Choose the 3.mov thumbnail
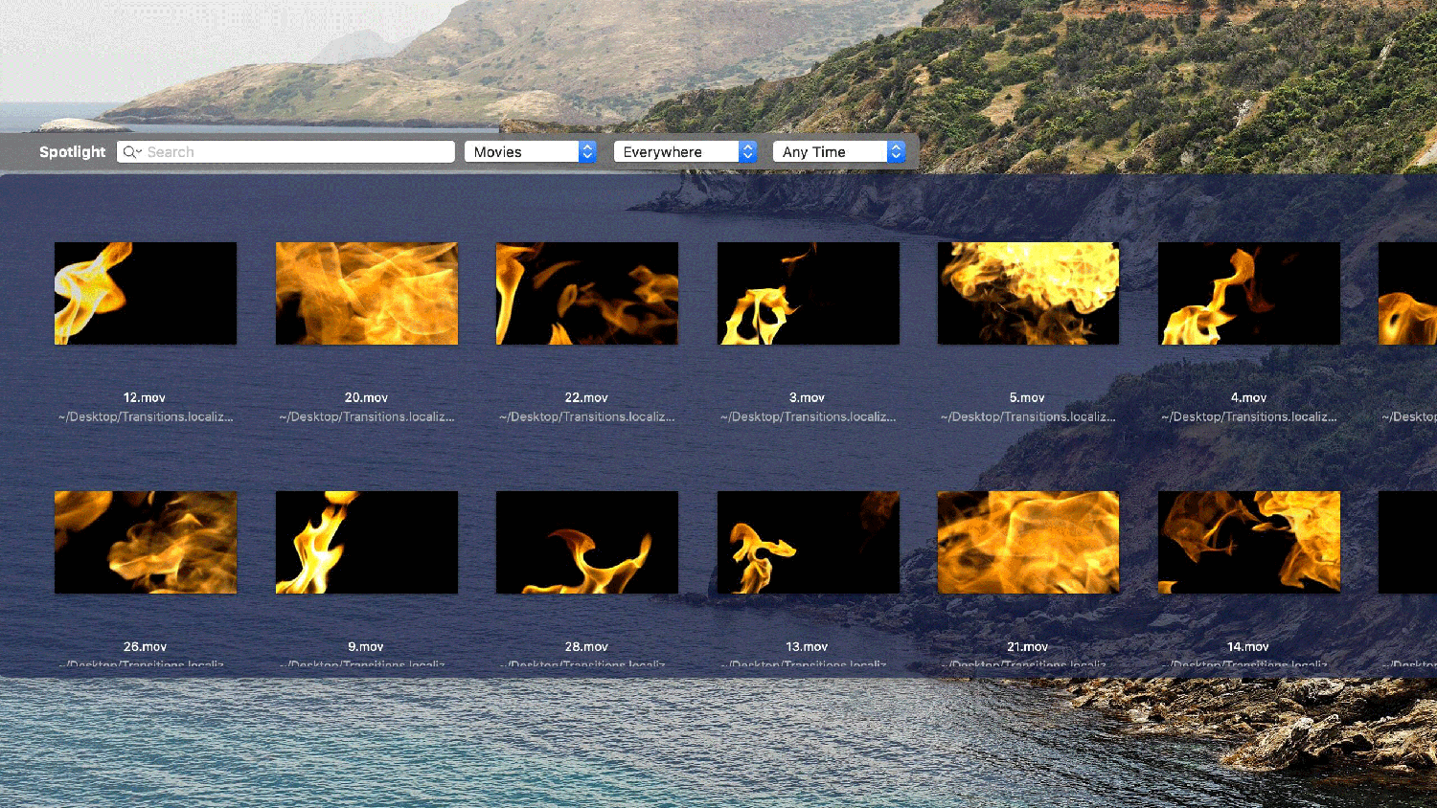Image resolution: width=1437 pixels, height=808 pixels. [x=808, y=293]
